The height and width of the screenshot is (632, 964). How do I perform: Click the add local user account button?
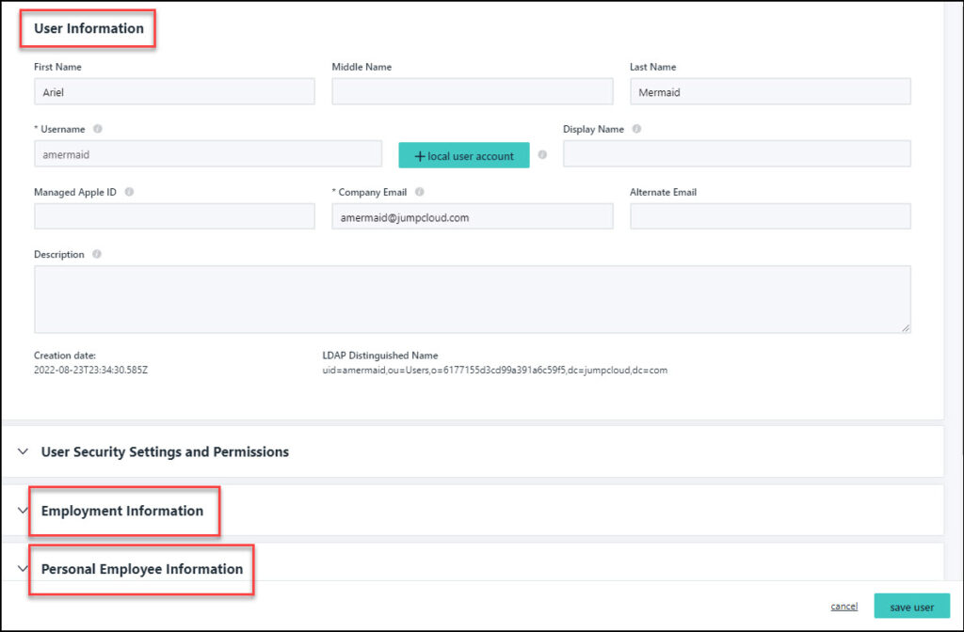click(464, 155)
